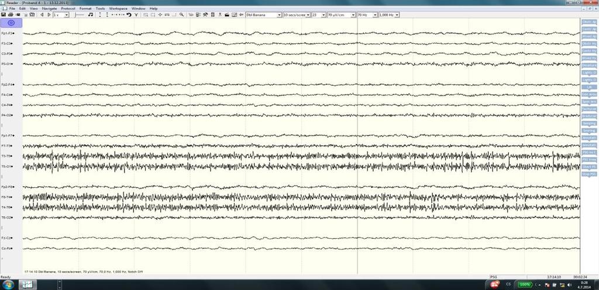The height and width of the screenshot is (290, 599).
Task: Open the 70 Hz high filter dropdown
Action: pos(375,15)
